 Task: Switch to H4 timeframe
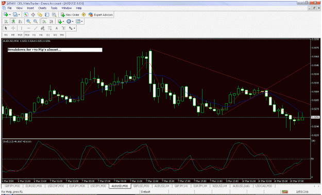point(41,35)
